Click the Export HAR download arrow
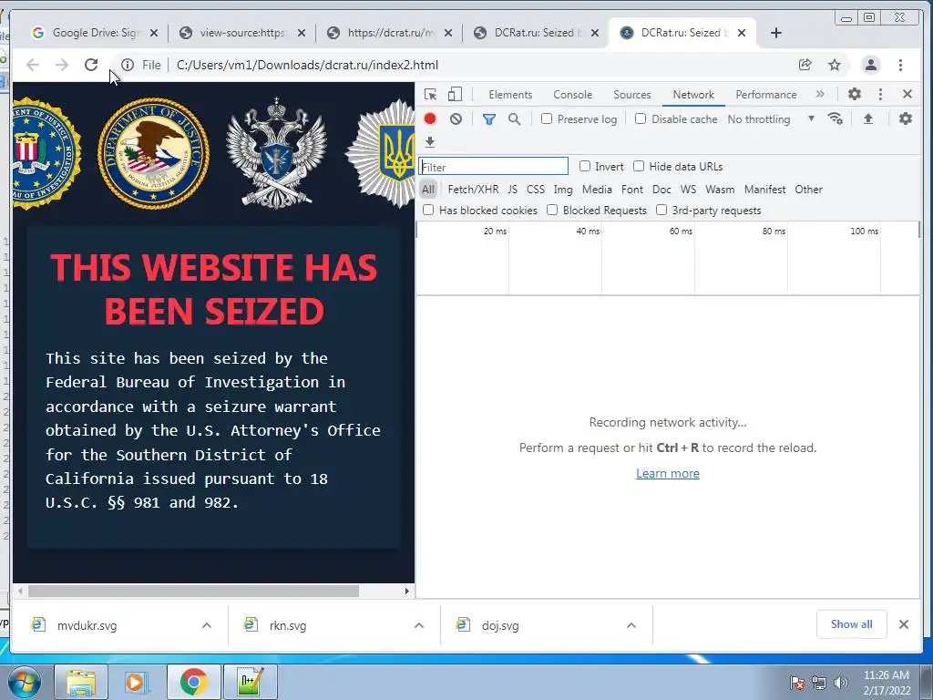The image size is (933, 700). click(430, 141)
